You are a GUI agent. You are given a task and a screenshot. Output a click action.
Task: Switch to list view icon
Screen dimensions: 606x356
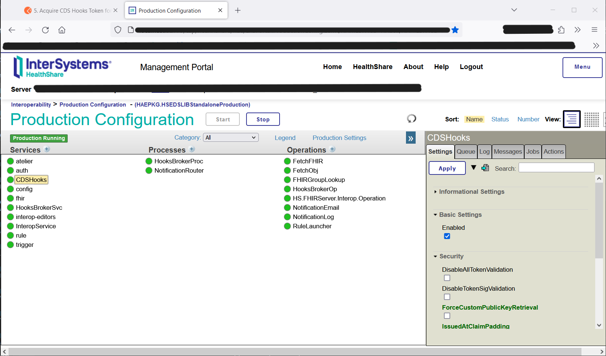pos(572,119)
